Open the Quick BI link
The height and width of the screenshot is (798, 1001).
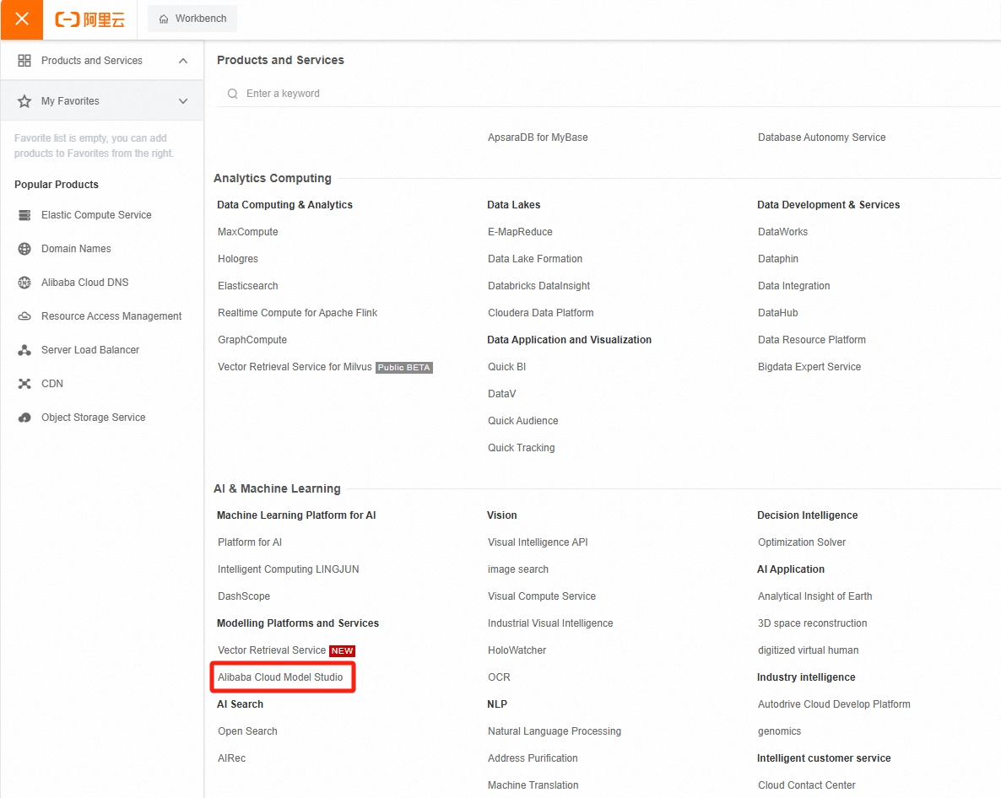coord(507,367)
